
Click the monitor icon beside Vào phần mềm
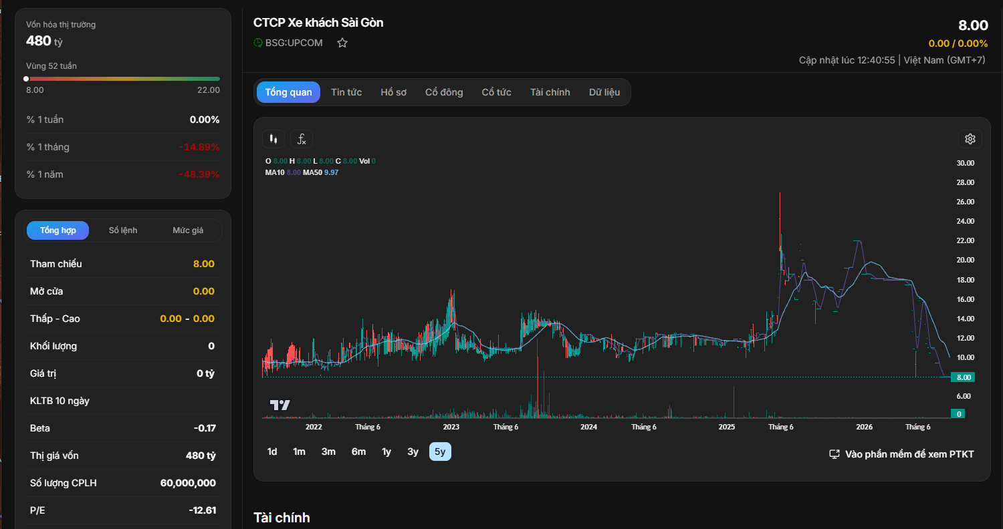[x=834, y=454]
